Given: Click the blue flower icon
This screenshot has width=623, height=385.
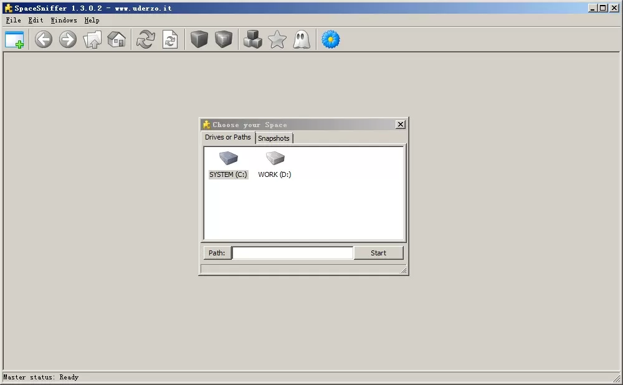Looking at the screenshot, I should pos(331,40).
